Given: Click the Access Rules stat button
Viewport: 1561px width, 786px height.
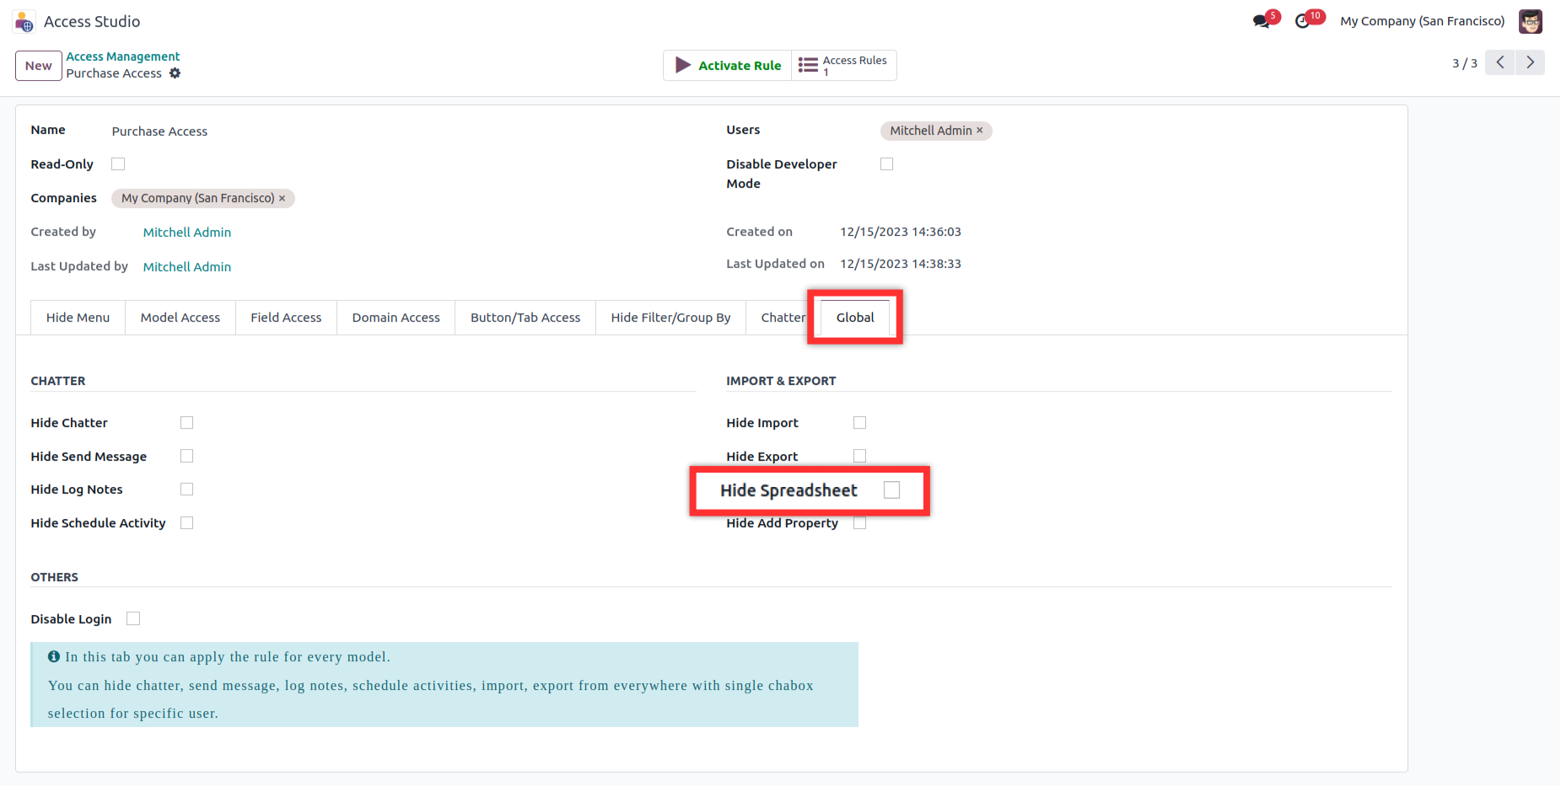Looking at the screenshot, I should 843,65.
